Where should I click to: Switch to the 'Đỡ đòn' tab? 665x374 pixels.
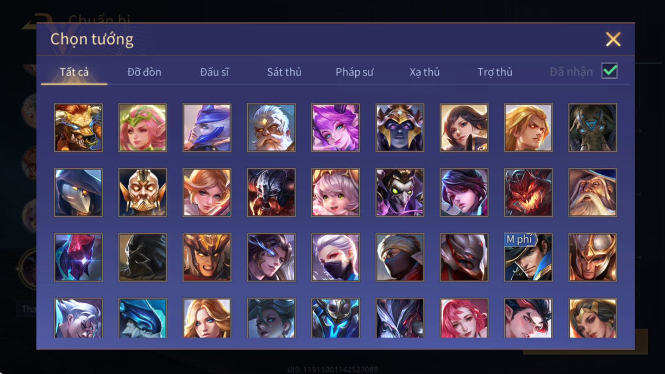coord(144,72)
